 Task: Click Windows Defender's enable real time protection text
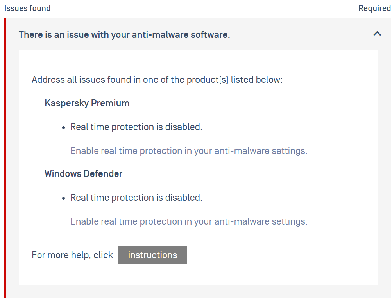coord(189,221)
